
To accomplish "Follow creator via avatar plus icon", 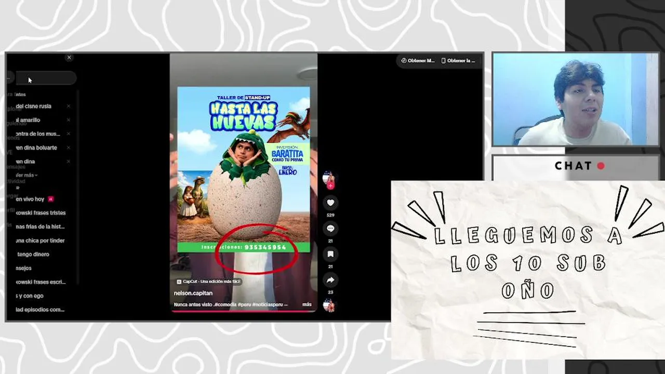I will 330,186.
